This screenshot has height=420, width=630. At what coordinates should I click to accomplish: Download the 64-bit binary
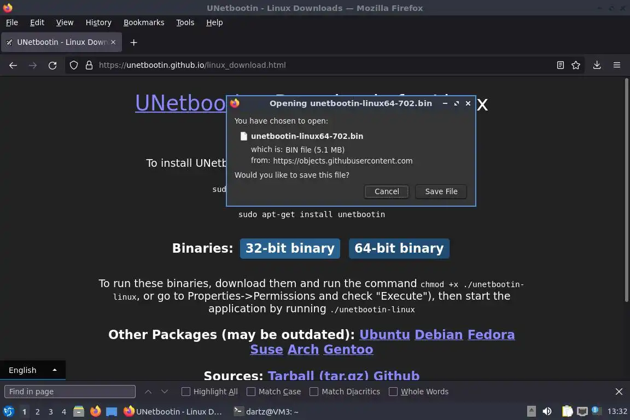pos(399,248)
